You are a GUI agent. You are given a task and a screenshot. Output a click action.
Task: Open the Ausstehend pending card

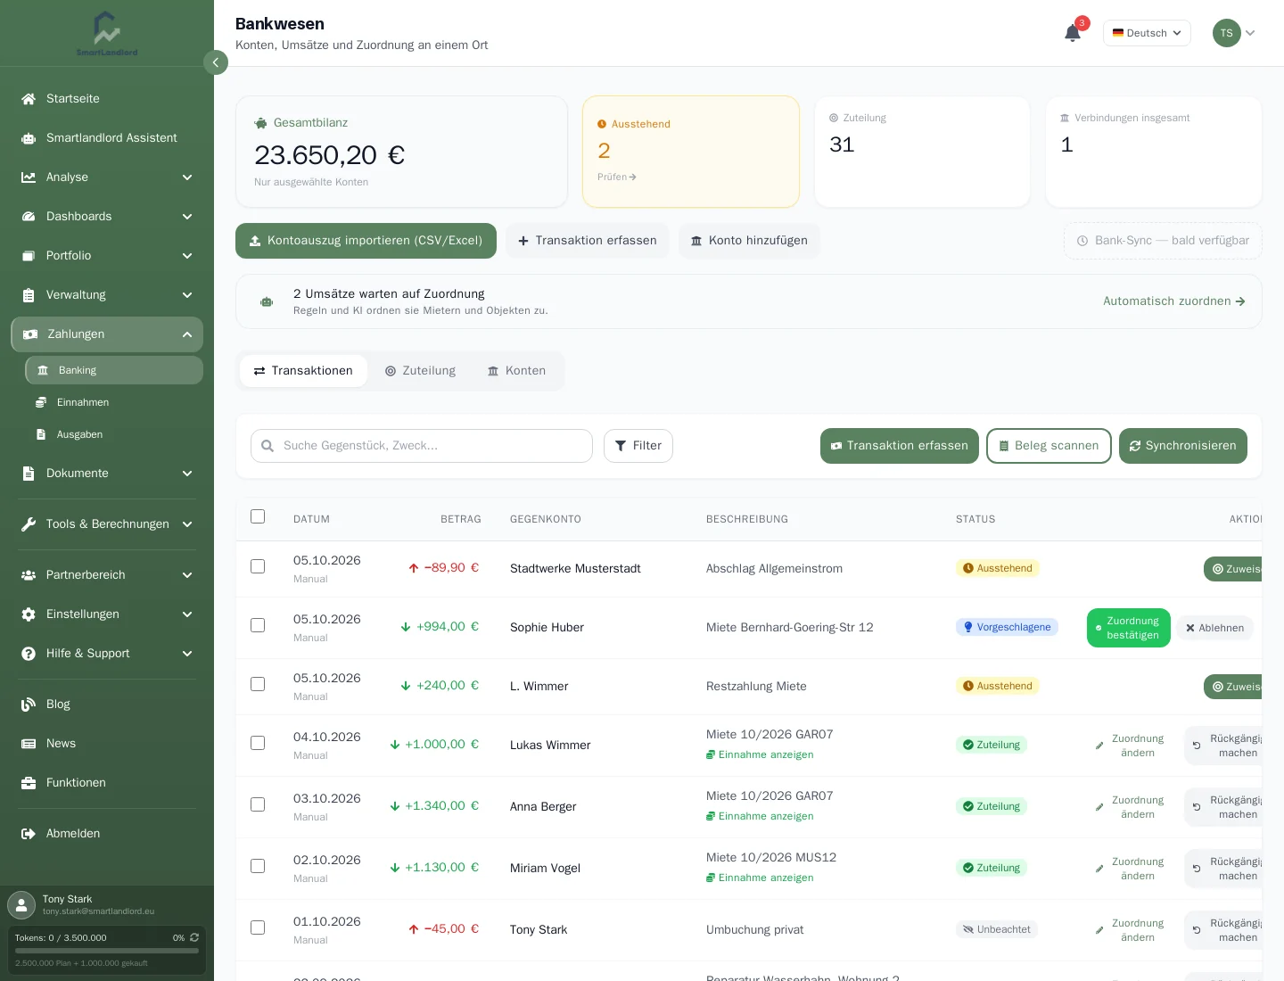tap(691, 152)
